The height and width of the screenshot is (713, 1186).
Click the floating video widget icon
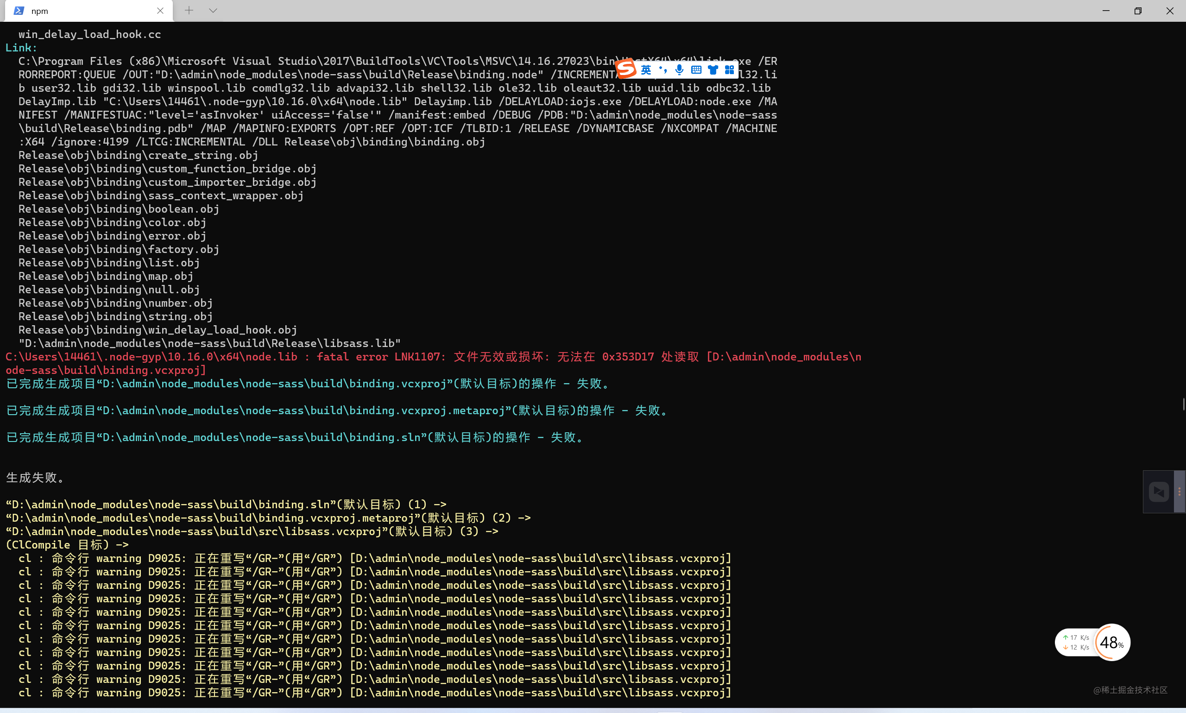[1159, 492]
